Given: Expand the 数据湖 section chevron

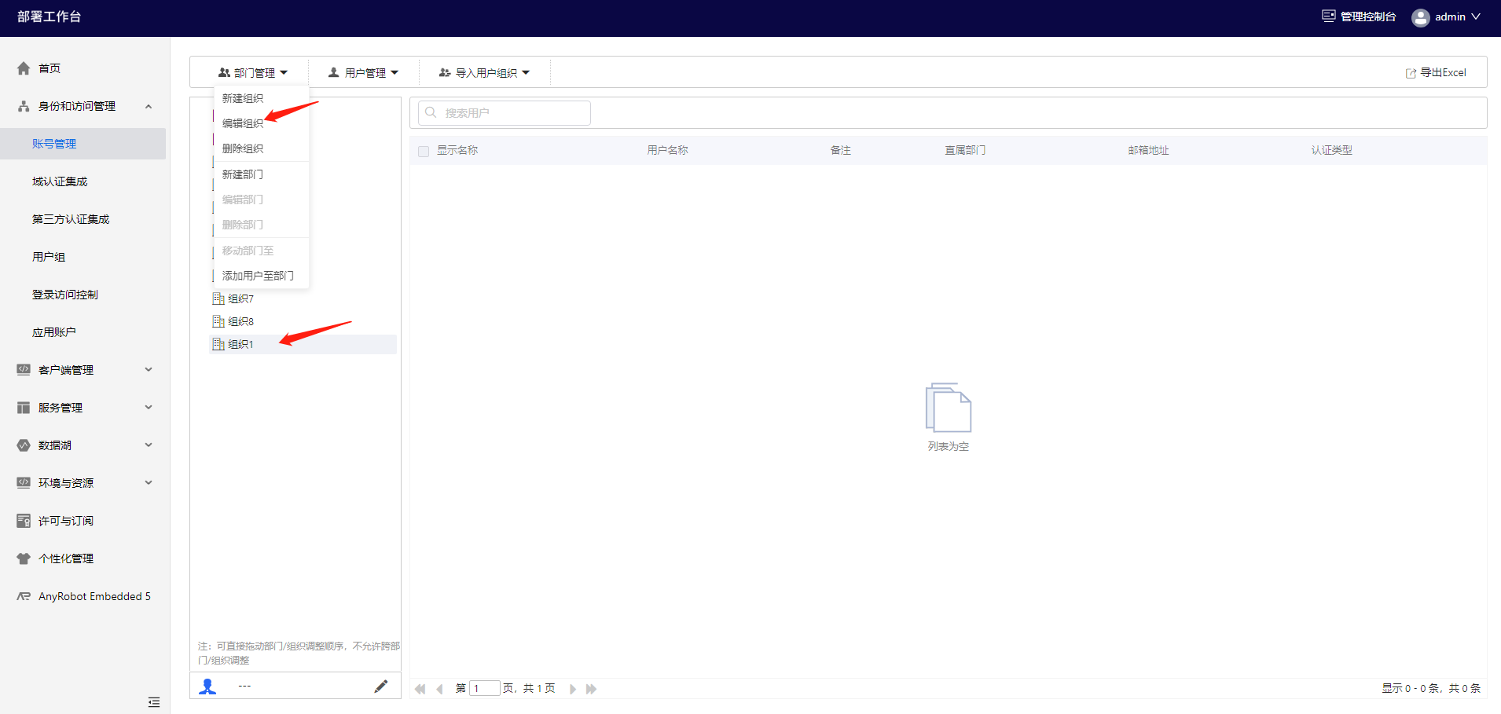Looking at the screenshot, I should point(149,445).
